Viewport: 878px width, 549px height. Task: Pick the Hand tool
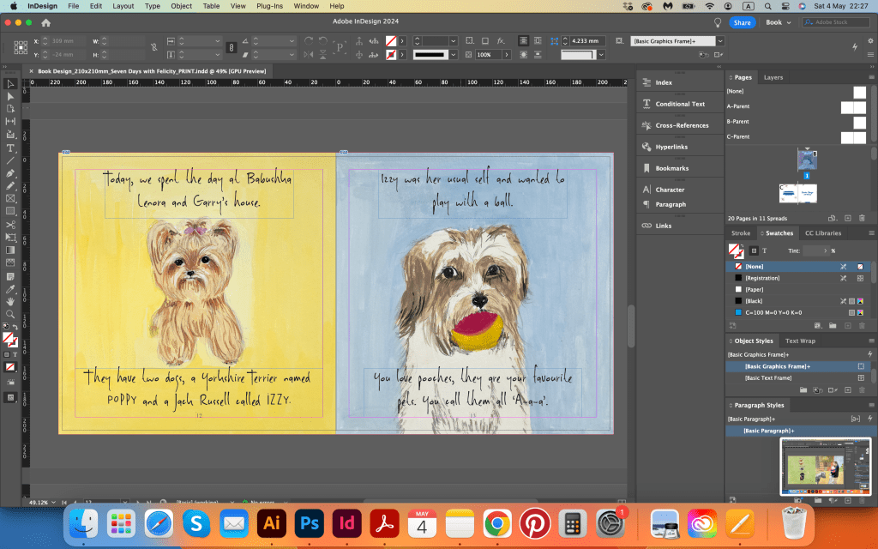(x=10, y=301)
